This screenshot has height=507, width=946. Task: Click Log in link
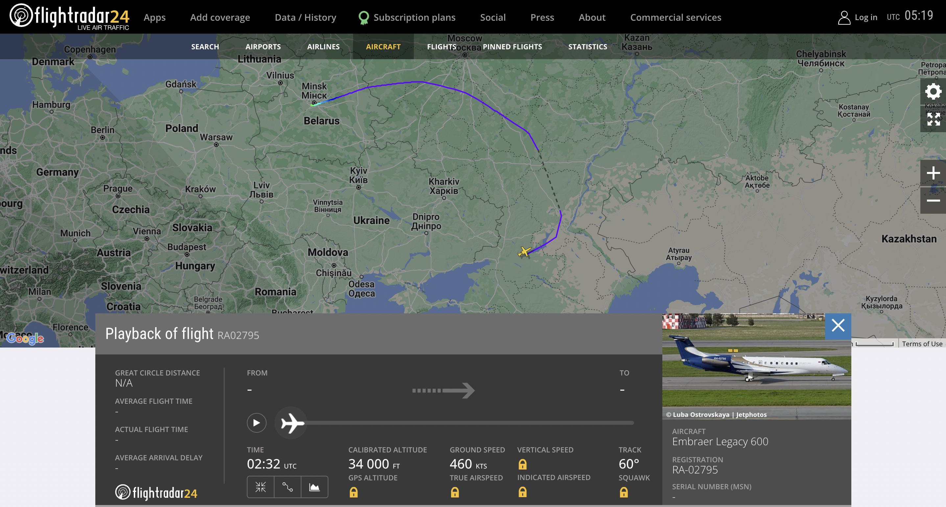[866, 17]
